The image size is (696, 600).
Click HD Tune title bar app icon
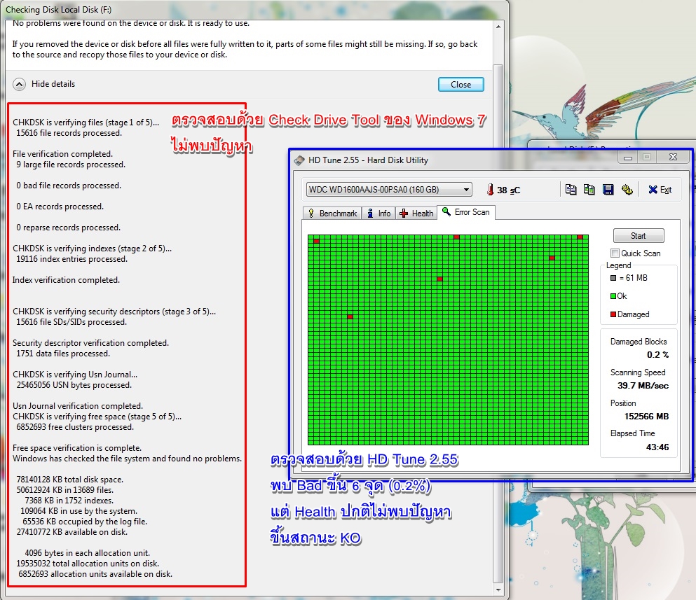[x=299, y=160]
